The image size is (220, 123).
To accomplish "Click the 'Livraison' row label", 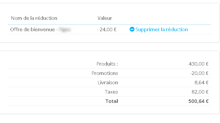I will pyautogui.click(x=108, y=82).
